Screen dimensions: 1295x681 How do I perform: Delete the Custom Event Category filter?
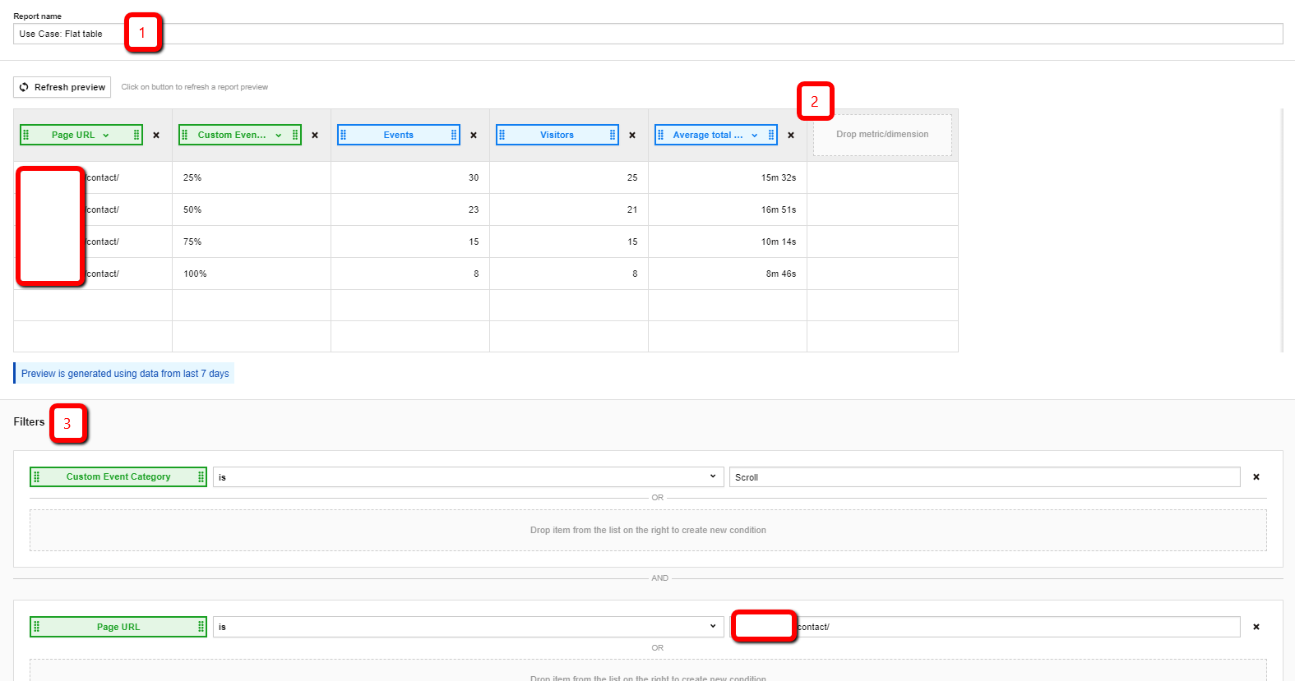coord(1256,477)
